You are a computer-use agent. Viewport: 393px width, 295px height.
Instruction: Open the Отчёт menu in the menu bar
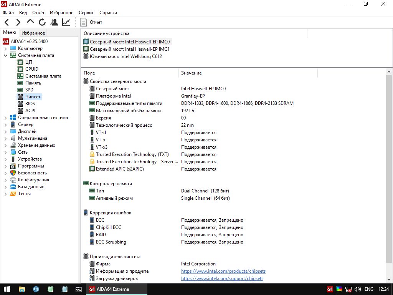[38, 13]
